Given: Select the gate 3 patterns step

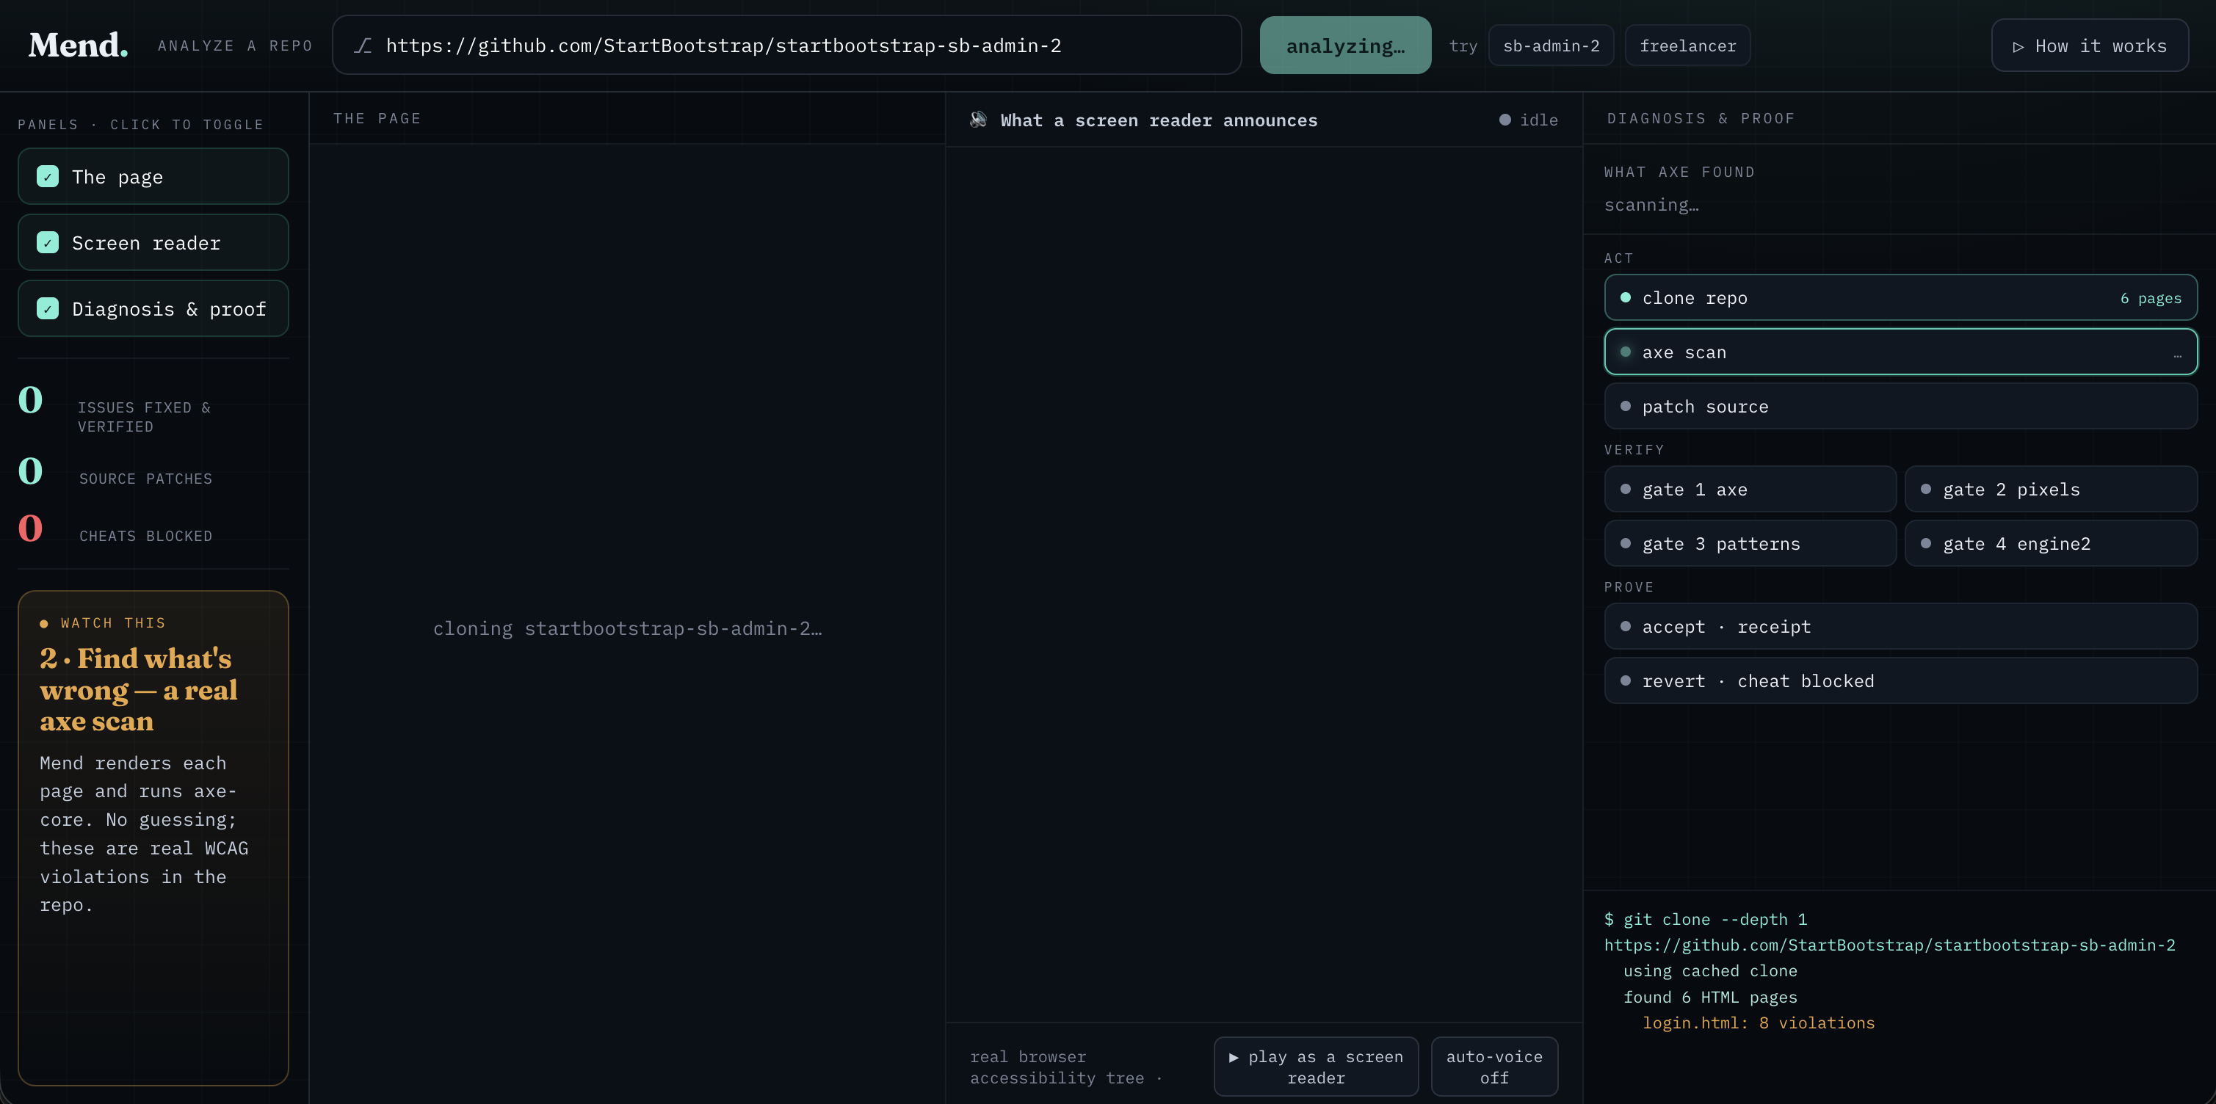Looking at the screenshot, I should click(1750, 543).
